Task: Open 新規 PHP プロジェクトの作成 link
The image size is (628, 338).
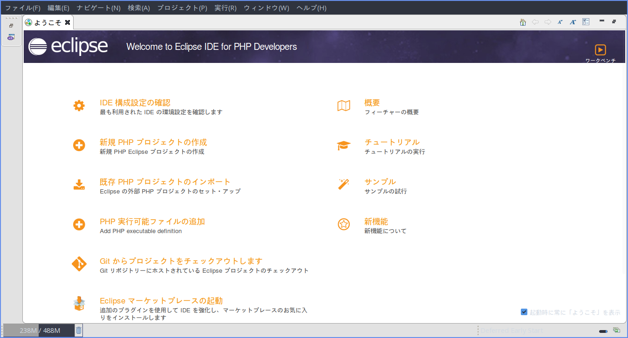Action: pos(153,142)
